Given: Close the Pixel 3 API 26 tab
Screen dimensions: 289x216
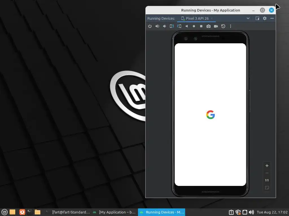Looking at the screenshot, I should [212, 18].
